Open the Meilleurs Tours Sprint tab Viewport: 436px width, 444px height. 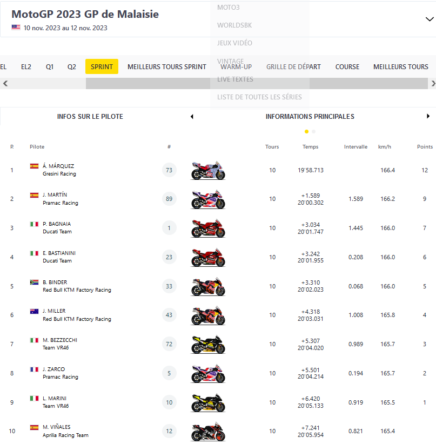coord(167,67)
